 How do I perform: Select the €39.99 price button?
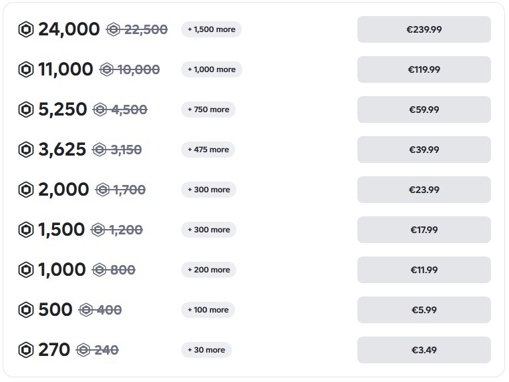[x=424, y=150]
